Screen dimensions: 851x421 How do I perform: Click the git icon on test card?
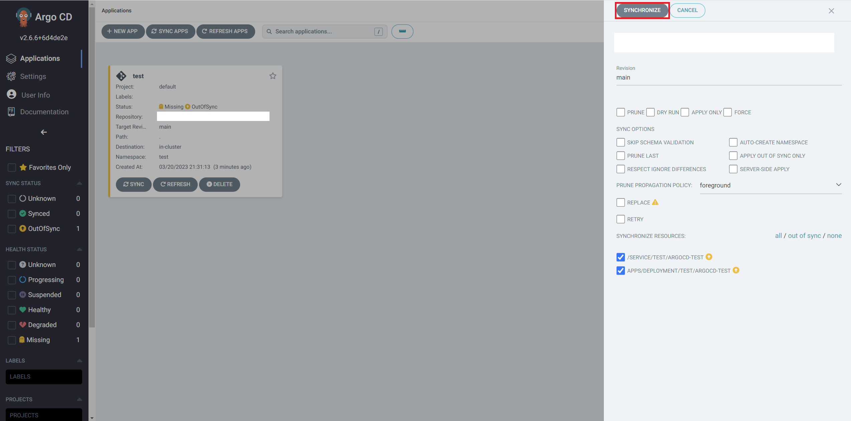121,76
